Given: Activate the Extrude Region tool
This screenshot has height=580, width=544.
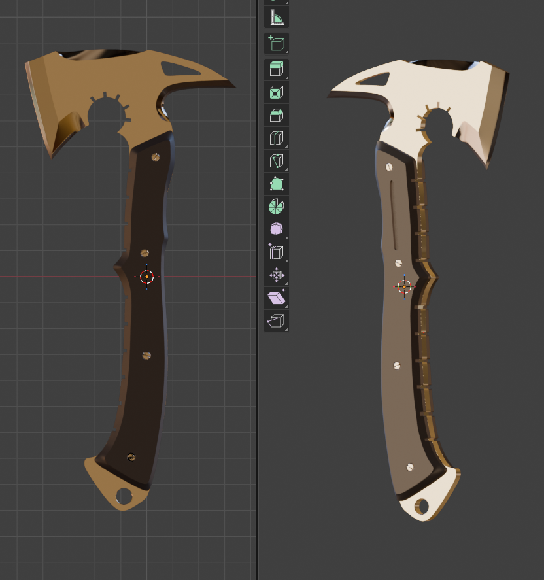Looking at the screenshot, I should coord(276,69).
